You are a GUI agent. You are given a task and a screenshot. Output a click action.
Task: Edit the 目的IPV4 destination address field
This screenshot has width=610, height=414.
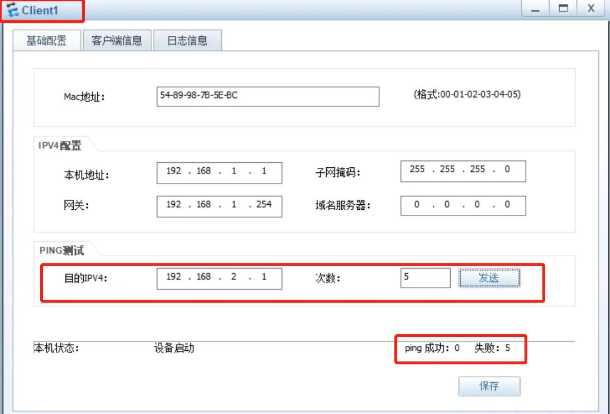(219, 278)
